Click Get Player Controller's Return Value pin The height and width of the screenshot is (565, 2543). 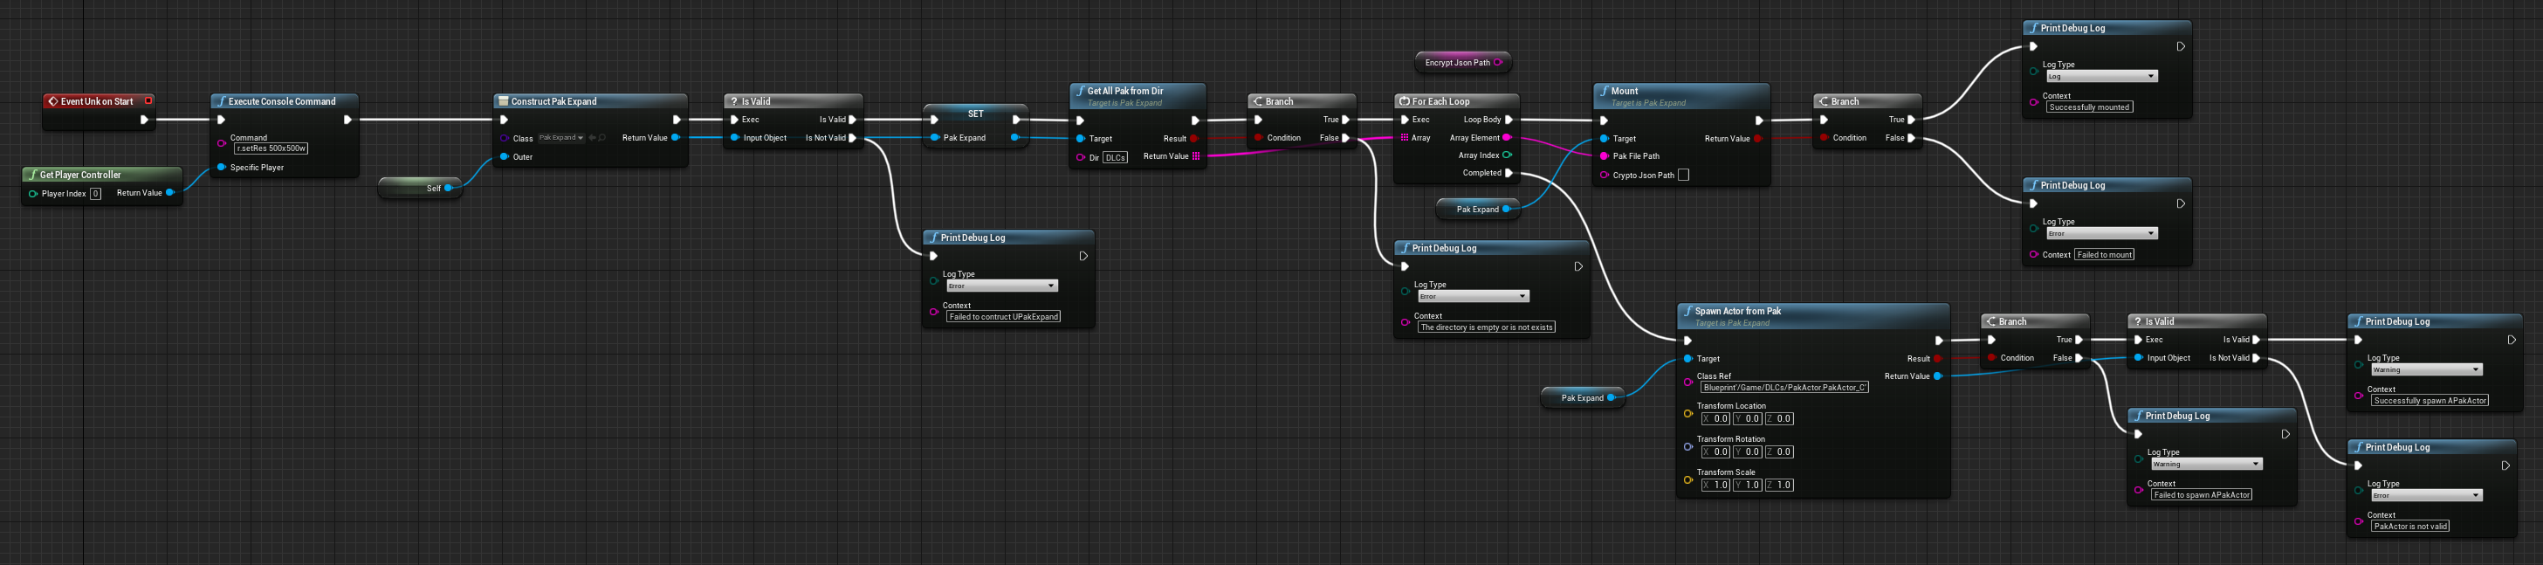(x=170, y=193)
